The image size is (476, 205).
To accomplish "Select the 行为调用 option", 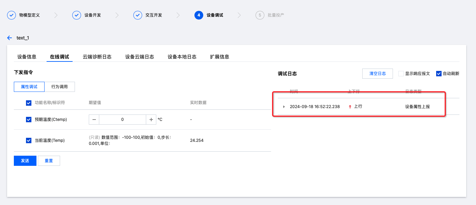I will [x=59, y=87].
